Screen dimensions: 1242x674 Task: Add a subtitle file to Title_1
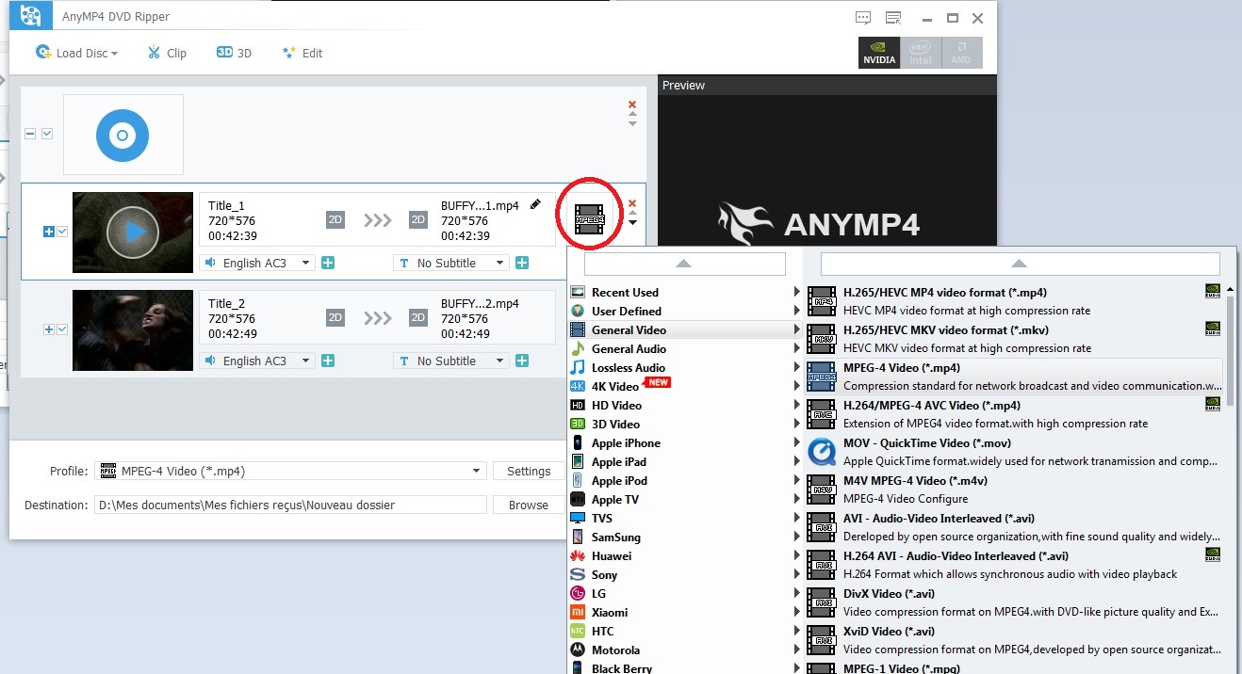pyautogui.click(x=522, y=263)
